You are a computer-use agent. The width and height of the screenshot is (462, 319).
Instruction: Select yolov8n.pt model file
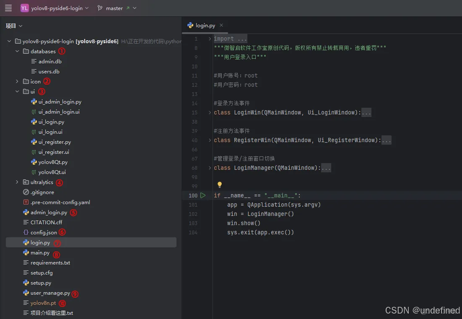(43, 303)
